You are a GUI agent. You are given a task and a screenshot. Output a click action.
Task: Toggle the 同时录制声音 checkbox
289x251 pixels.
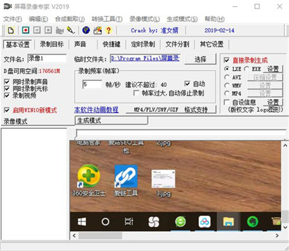pos(7,82)
